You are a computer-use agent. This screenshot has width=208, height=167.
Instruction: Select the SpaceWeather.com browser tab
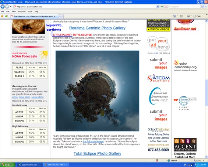[34, 16]
